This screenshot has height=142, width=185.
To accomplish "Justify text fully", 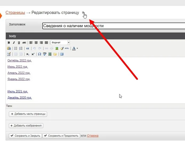I will 46,43.
